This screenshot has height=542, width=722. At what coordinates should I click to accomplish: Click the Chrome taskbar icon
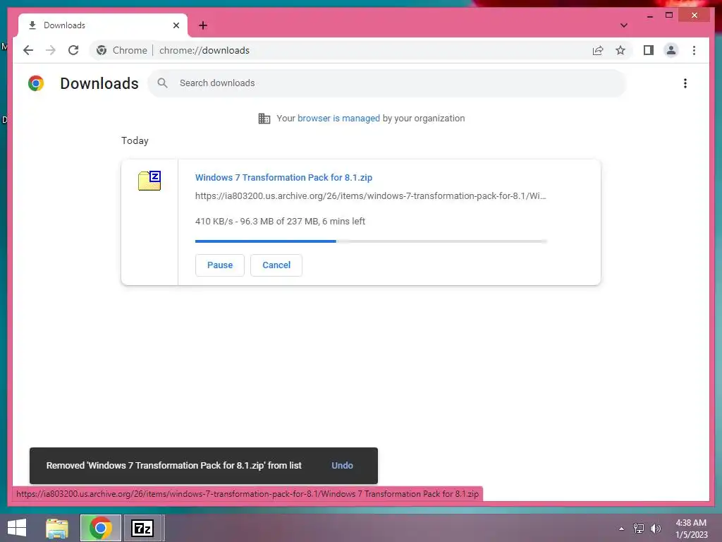[x=100, y=528]
